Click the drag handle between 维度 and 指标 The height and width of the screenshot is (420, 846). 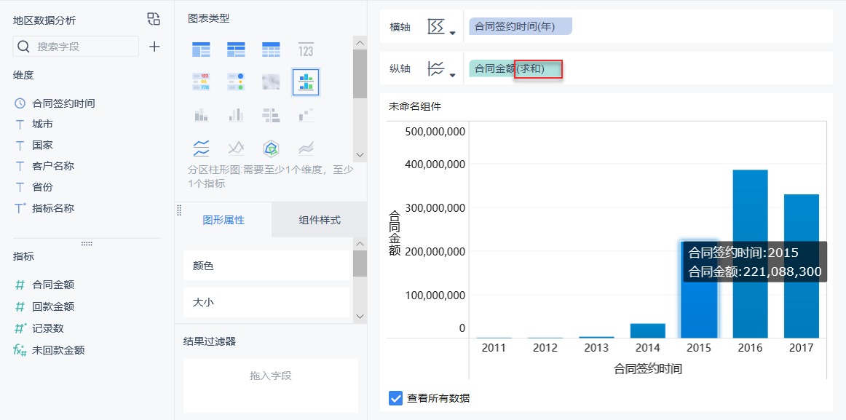click(87, 243)
